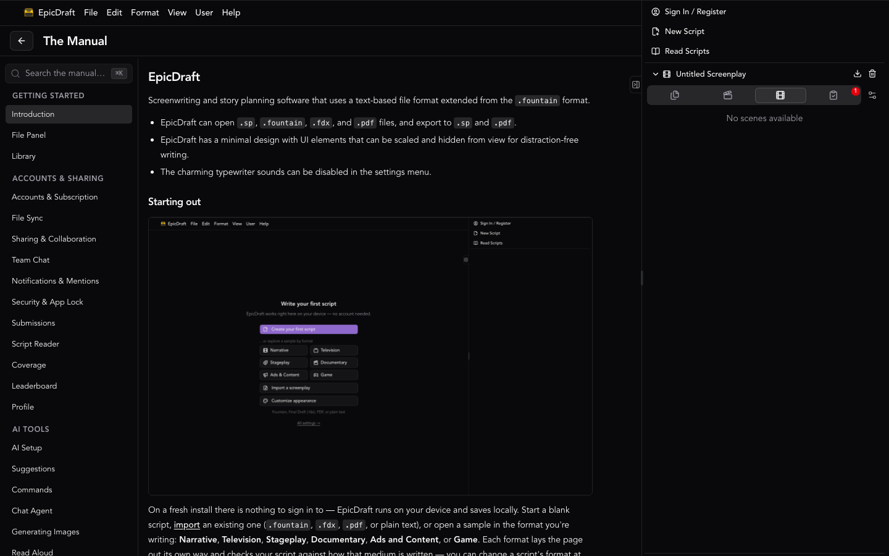Screen dimensions: 889x556
Task: Open the stacked pages tab icon
Action: tap(675, 95)
